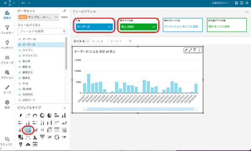251x151 pixels.
Task: Edit the dataset with the pencil icon
Action: [x=65, y=11]
